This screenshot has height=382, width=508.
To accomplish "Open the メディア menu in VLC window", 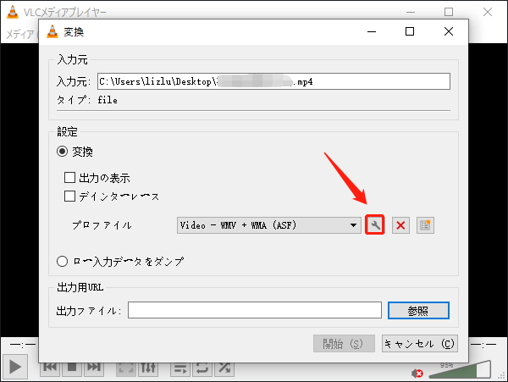I will click(x=20, y=34).
